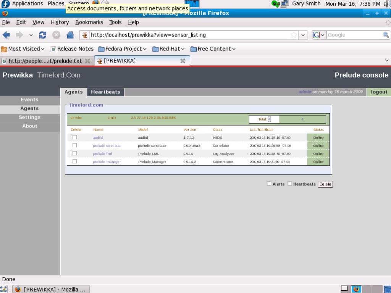Image resolution: width=391 pixels, height=293 pixels.
Task: Open Agents in the left sidebar
Action: [x=30, y=108]
